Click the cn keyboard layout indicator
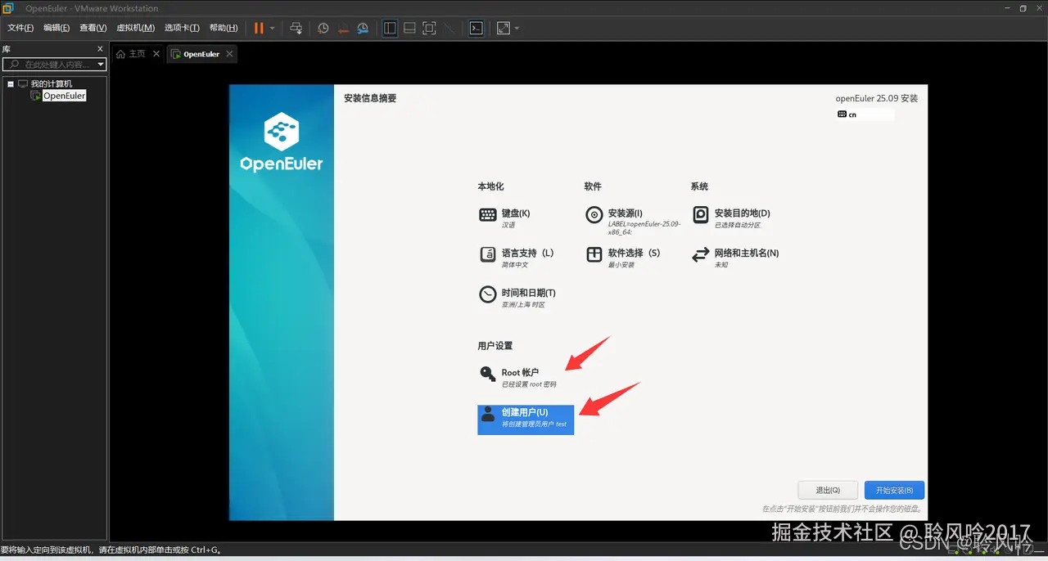 click(x=865, y=114)
